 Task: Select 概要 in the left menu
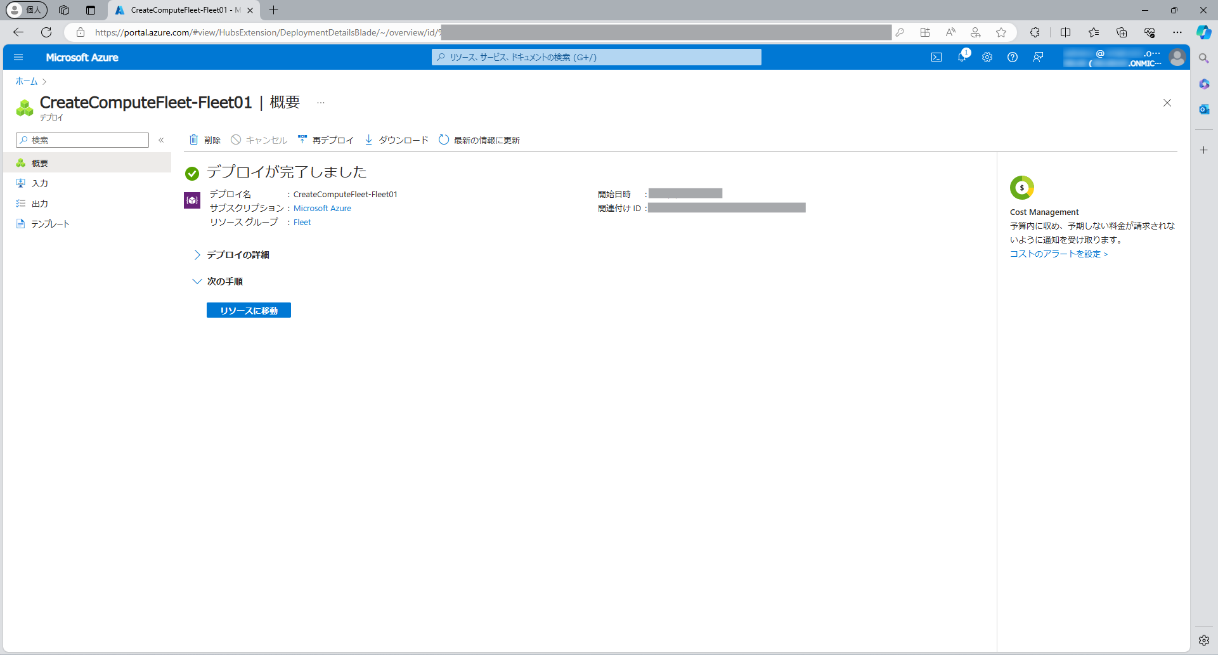coord(87,163)
